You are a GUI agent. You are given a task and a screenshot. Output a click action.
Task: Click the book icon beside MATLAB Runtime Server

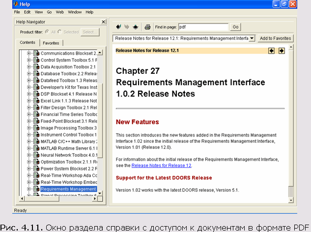point(36,148)
